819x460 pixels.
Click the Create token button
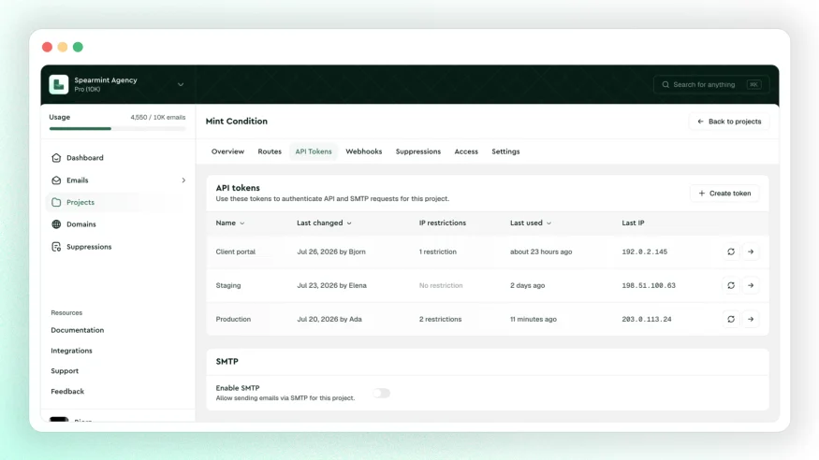(724, 194)
